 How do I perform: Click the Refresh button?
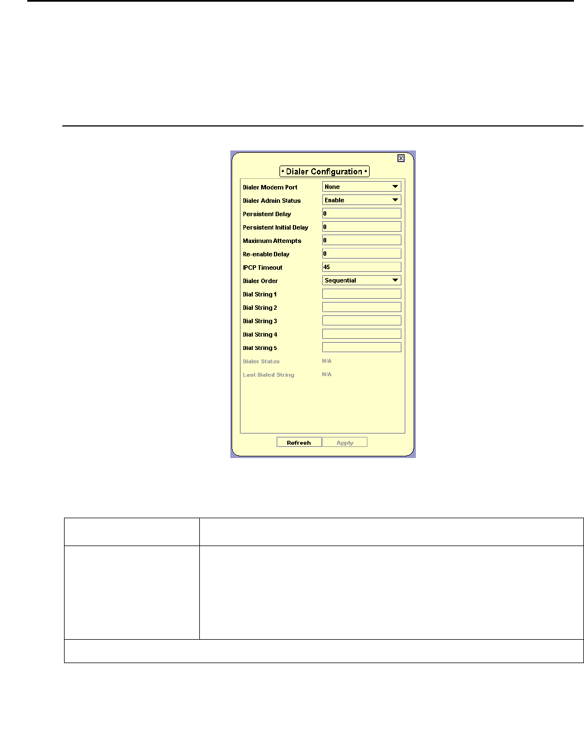(299, 442)
